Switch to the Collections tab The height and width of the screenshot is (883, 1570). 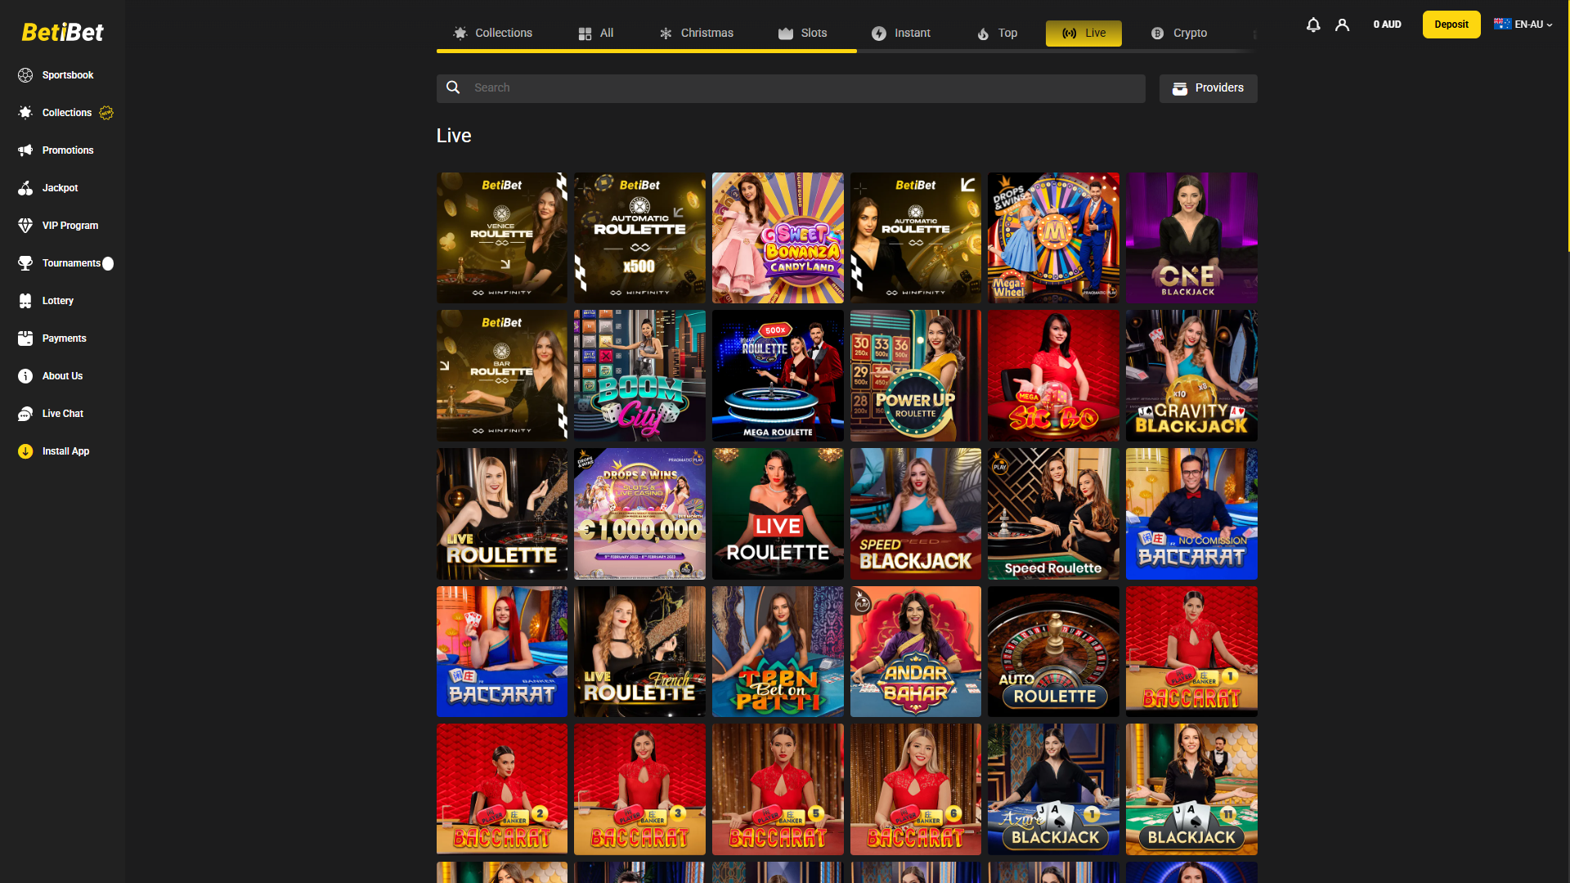click(492, 34)
